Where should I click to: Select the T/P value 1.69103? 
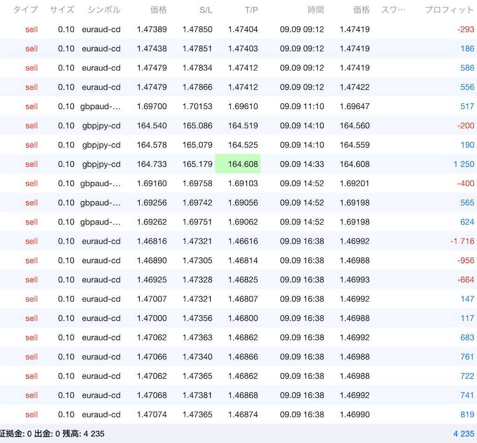(x=243, y=183)
